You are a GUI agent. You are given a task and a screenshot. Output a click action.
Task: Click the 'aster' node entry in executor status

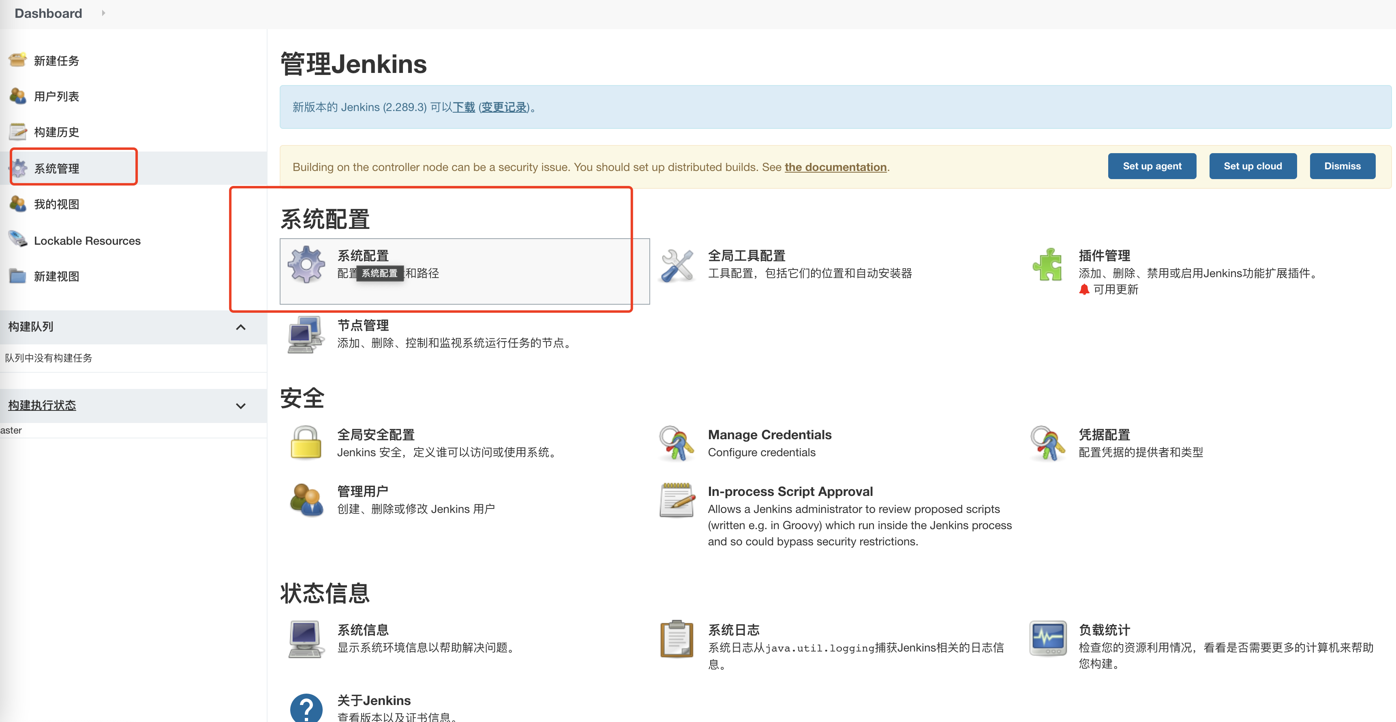click(x=11, y=430)
